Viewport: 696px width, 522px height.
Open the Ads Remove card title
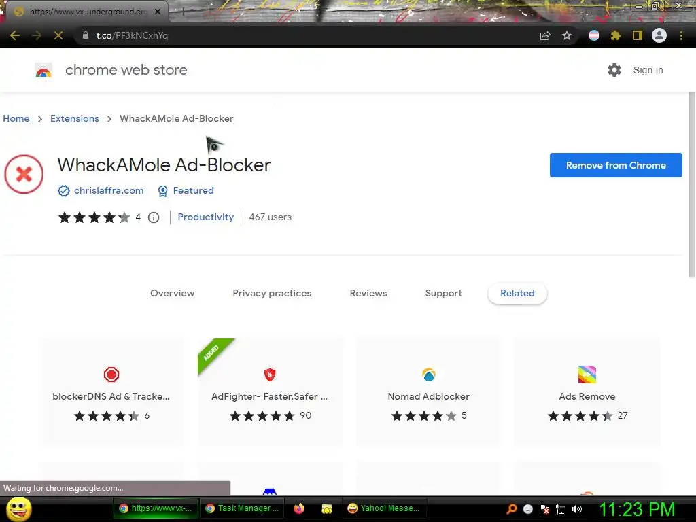587,396
